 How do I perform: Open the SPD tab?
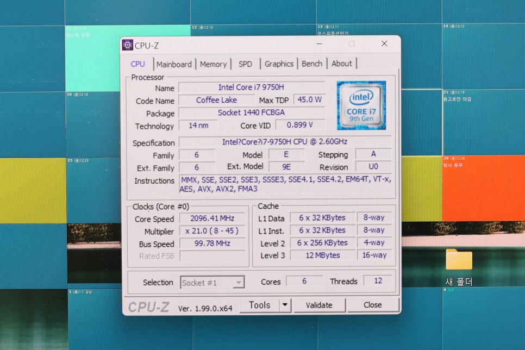[x=246, y=64]
